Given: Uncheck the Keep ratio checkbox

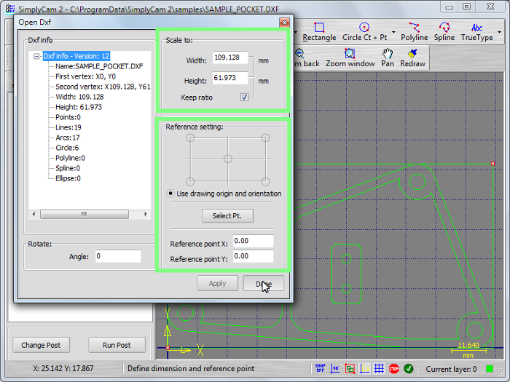Looking at the screenshot, I should pyautogui.click(x=245, y=97).
